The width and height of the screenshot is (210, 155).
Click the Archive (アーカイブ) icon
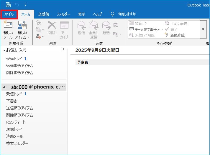[x=64, y=29]
